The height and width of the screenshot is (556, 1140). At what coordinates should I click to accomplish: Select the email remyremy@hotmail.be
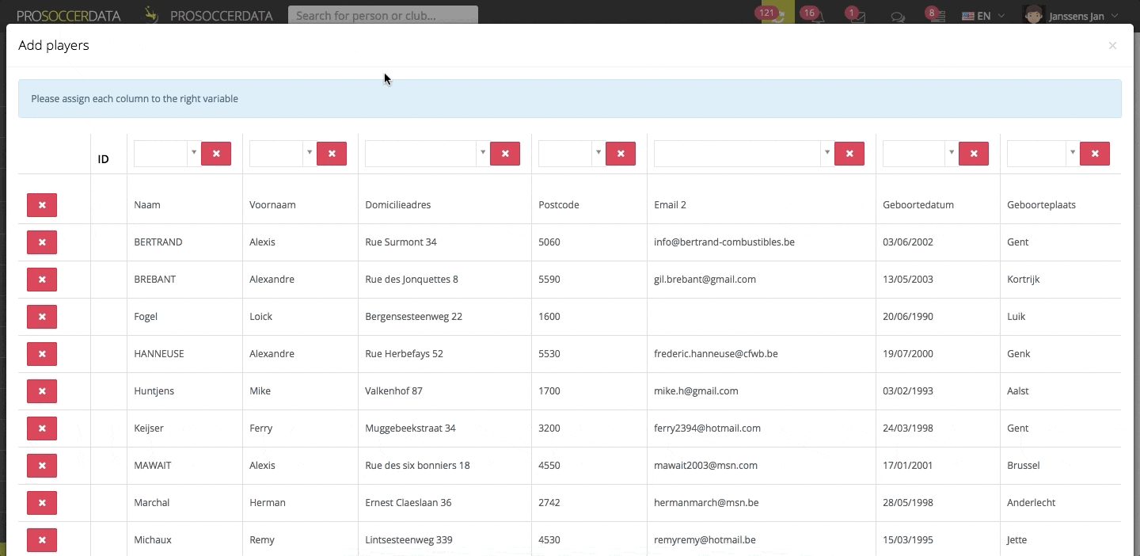pyautogui.click(x=705, y=540)
